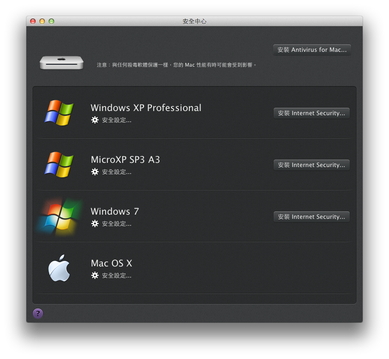Click the Windows XP Professional logo icon
Image resolution: width=389 pixels, height=359 pixels.
tap(59, 113)
